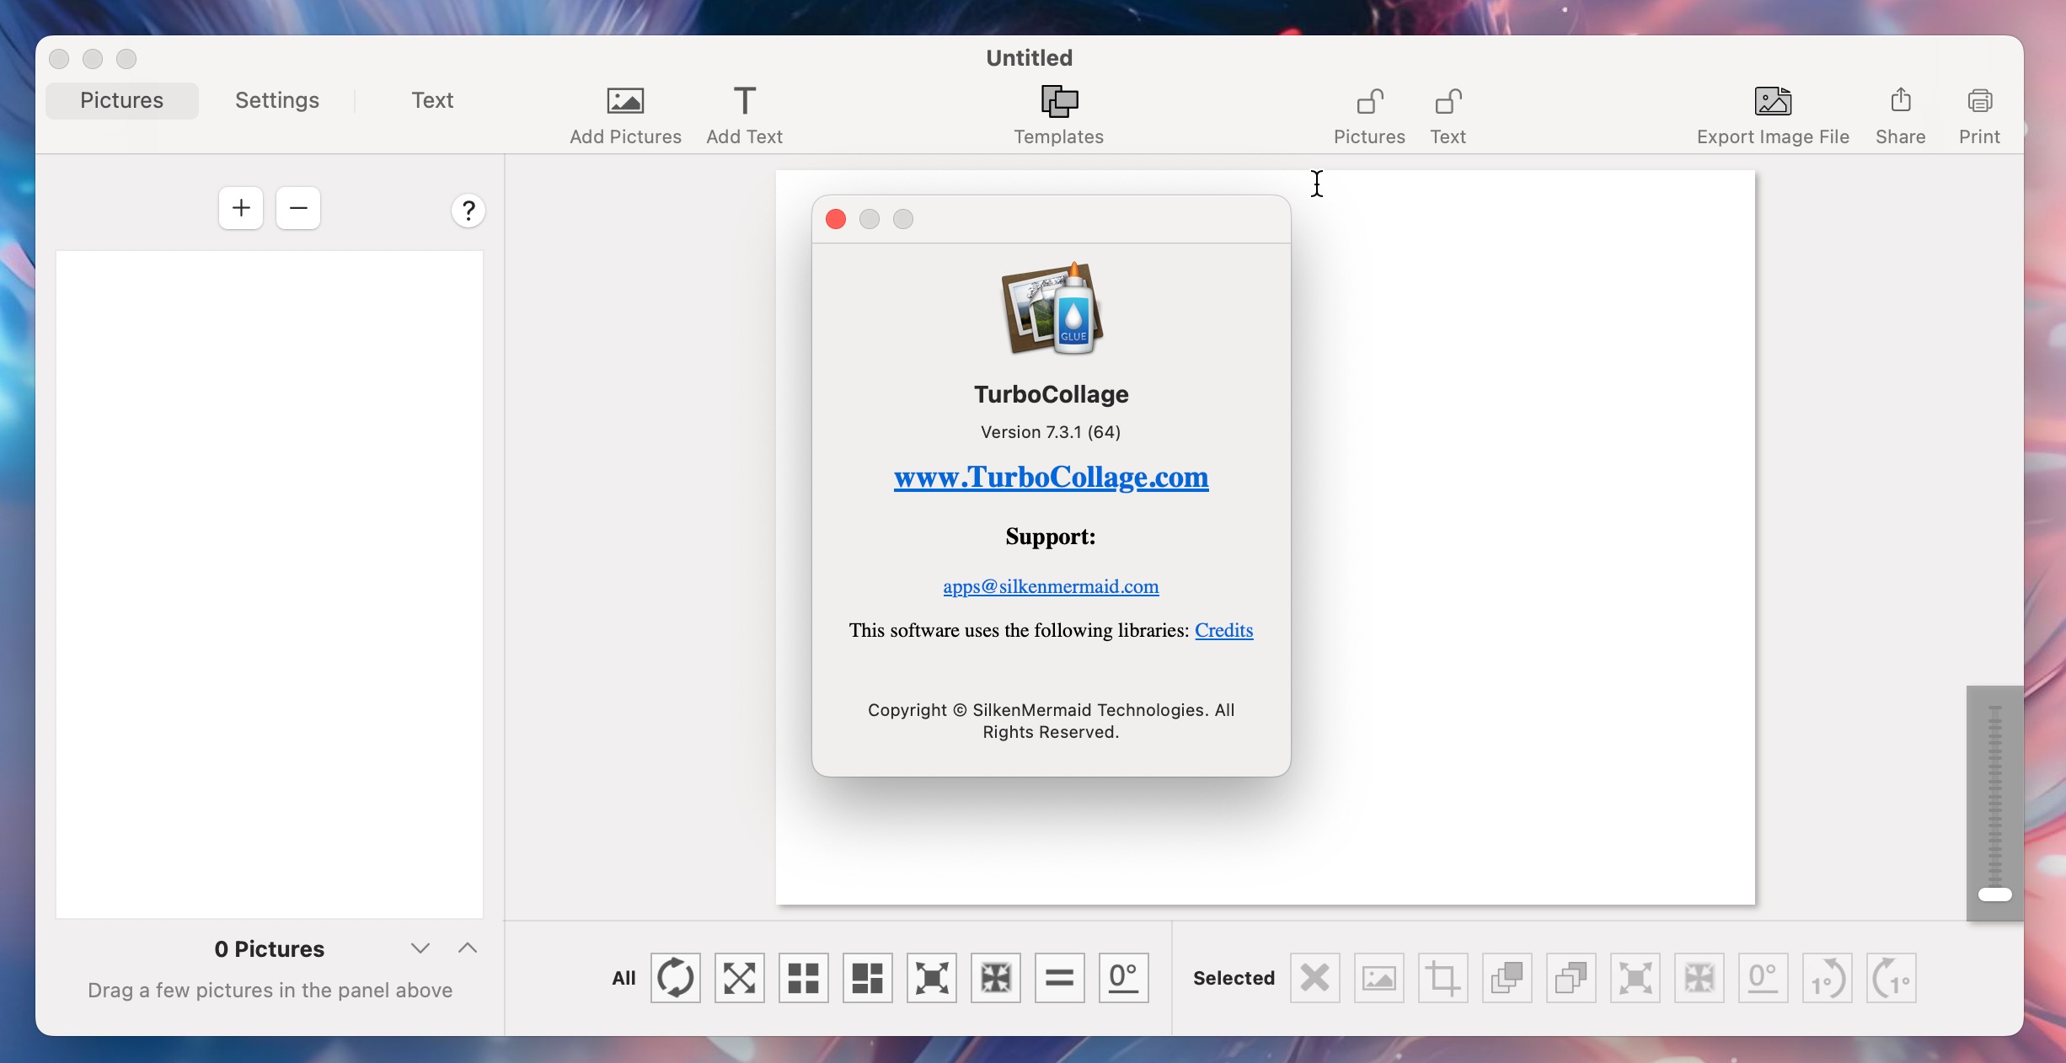Screen dimensions: 2066x1063
Task: Click the shrink-inward icon in Selected group
Action: point(1699,978)
